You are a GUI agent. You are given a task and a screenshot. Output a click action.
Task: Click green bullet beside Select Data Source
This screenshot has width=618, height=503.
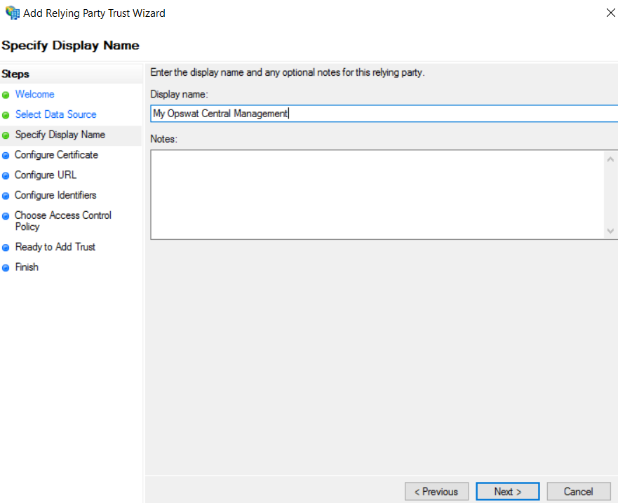click(x=6, y=115)
